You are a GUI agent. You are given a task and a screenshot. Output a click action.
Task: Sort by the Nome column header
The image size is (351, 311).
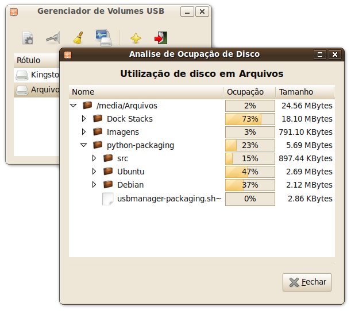point(146,92)
